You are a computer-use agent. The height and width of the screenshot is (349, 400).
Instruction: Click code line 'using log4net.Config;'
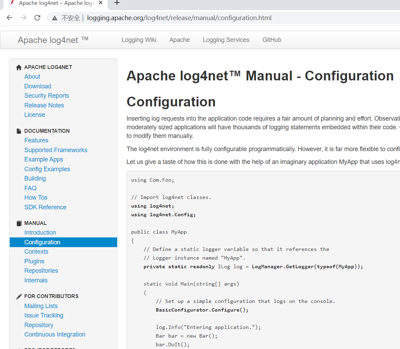[x=163, y=215]
